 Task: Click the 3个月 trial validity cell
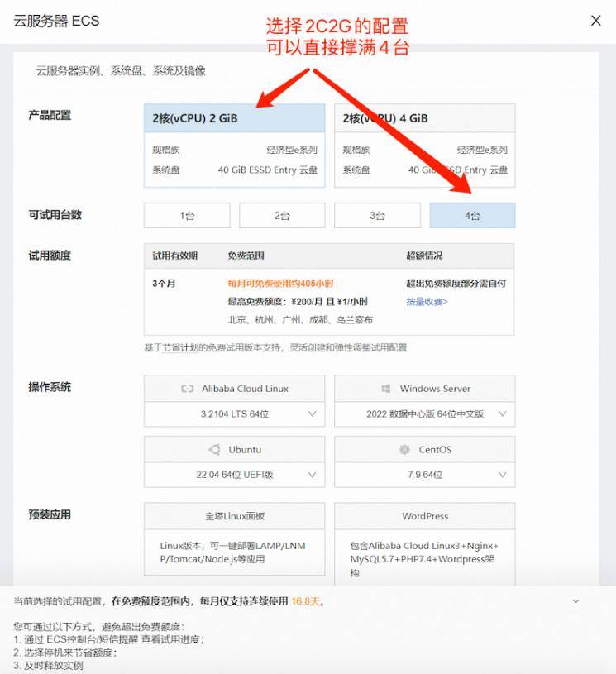pyautogui.click(x=164, y=284)
